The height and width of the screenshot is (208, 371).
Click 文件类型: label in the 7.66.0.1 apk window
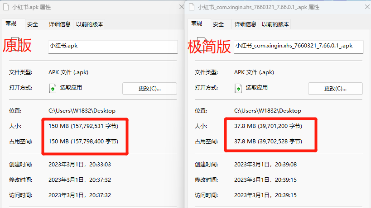click(206, 72)
